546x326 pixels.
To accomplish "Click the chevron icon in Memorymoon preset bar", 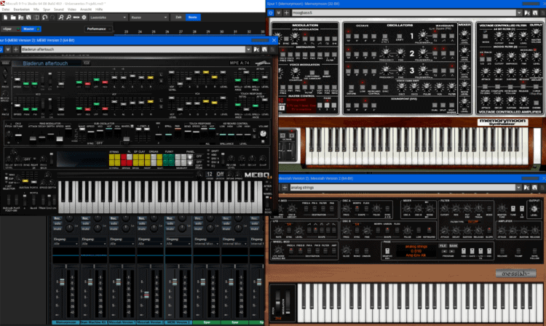I will [x=279, y=13].
